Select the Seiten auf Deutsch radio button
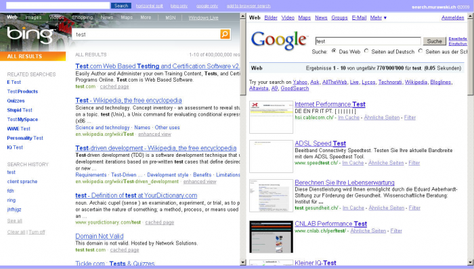The width and height of the screenshot is (474, 269). click(366, 51)
